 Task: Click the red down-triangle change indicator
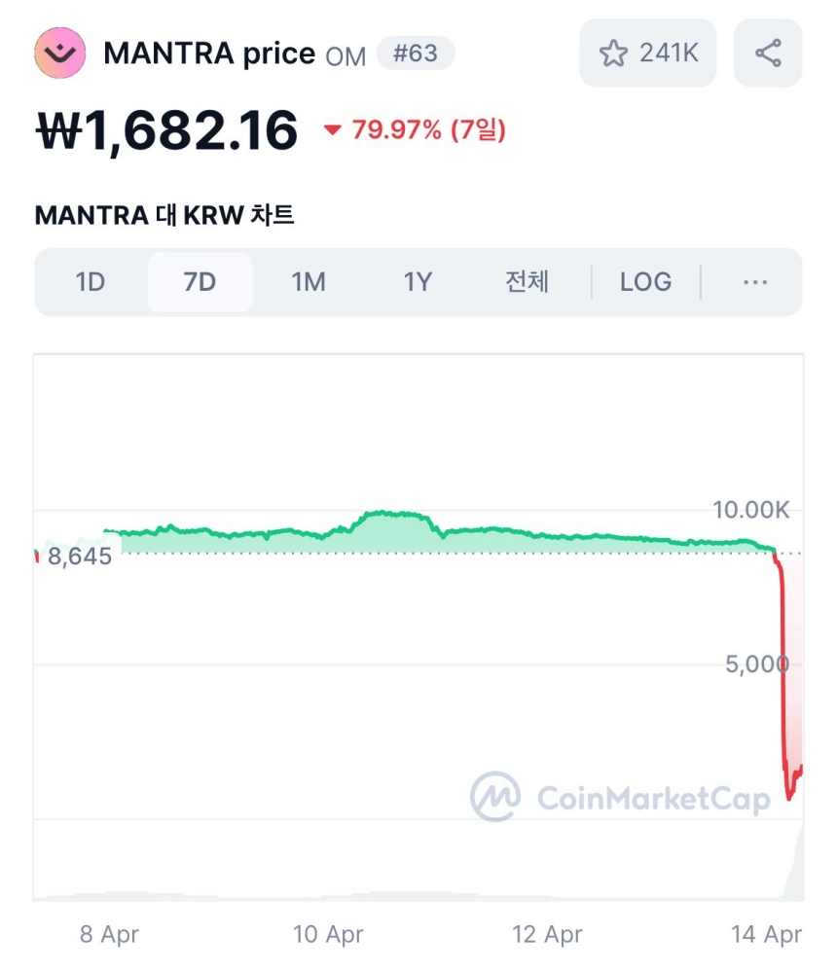pyautogui.click(x=332, y=129)
